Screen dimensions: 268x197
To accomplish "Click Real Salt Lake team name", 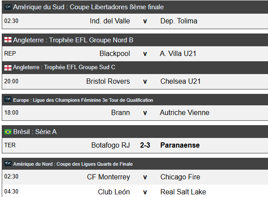I will point(183,192).
